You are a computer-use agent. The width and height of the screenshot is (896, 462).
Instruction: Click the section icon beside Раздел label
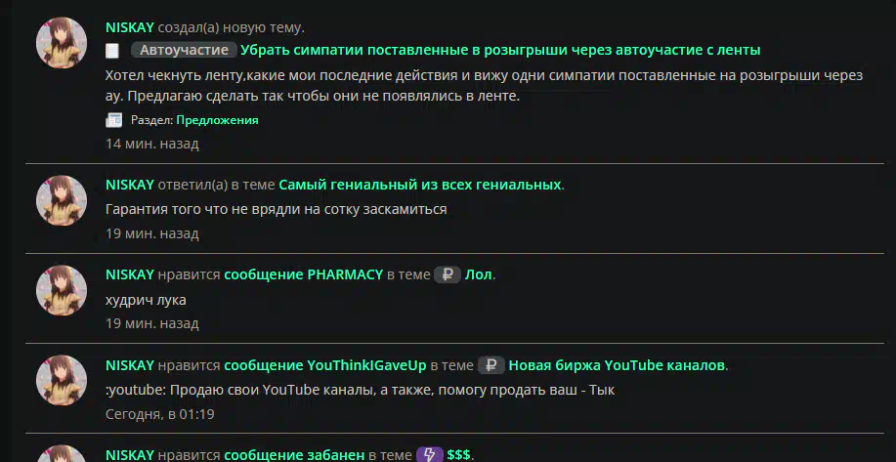pyautogui.click(x=113, y=120)
